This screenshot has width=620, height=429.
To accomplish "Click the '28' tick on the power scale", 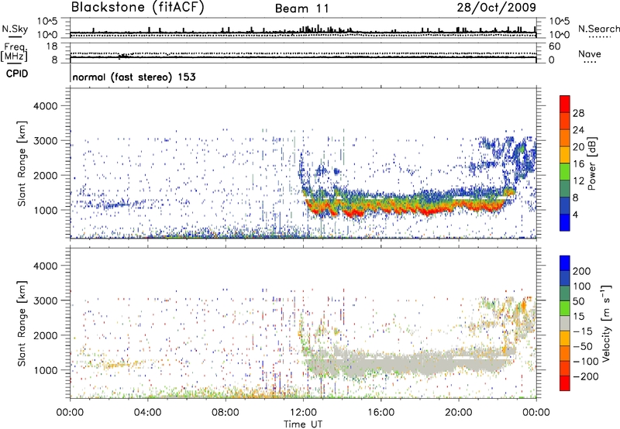I will 578,113.
